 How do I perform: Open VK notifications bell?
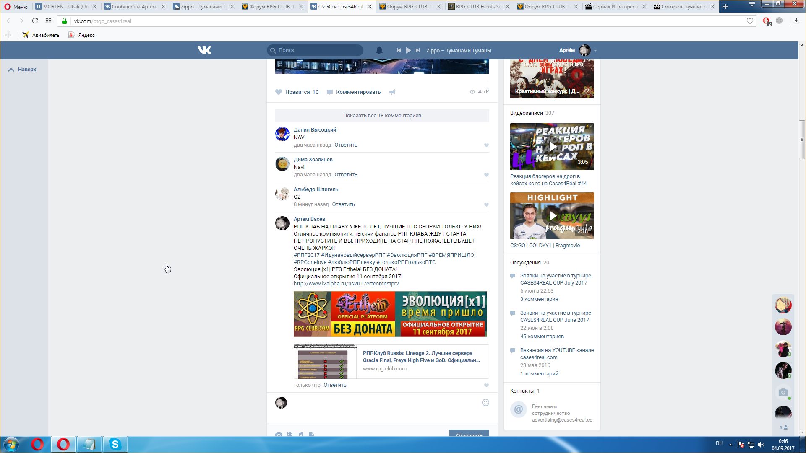click(x=379, y=50)
